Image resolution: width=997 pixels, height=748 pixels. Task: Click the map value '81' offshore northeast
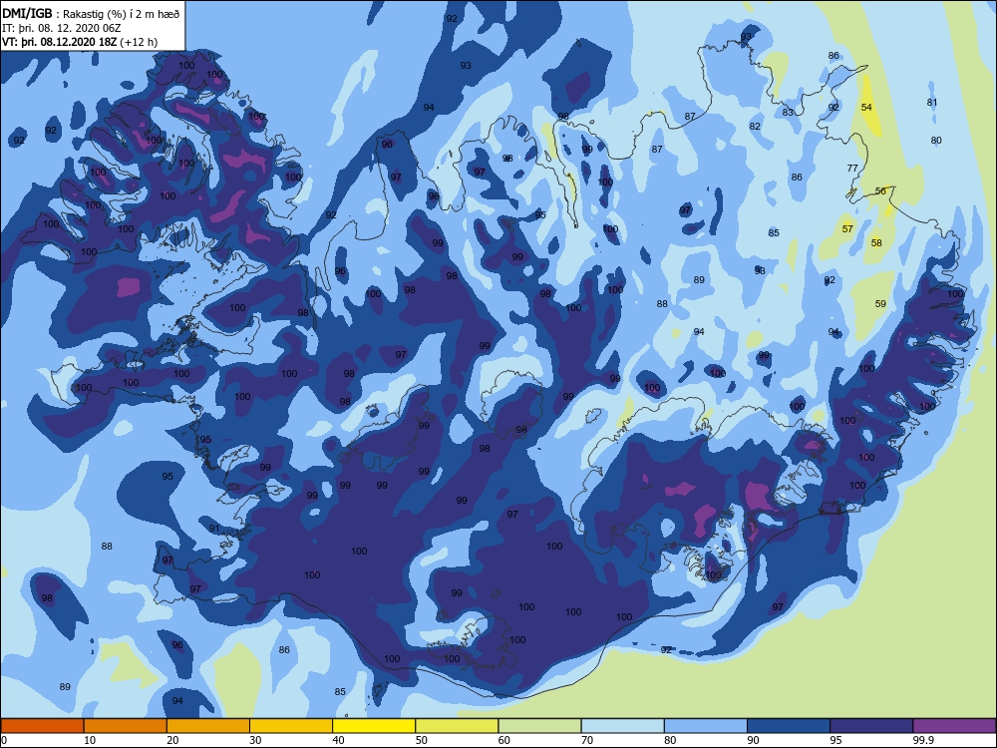(931, 102)
